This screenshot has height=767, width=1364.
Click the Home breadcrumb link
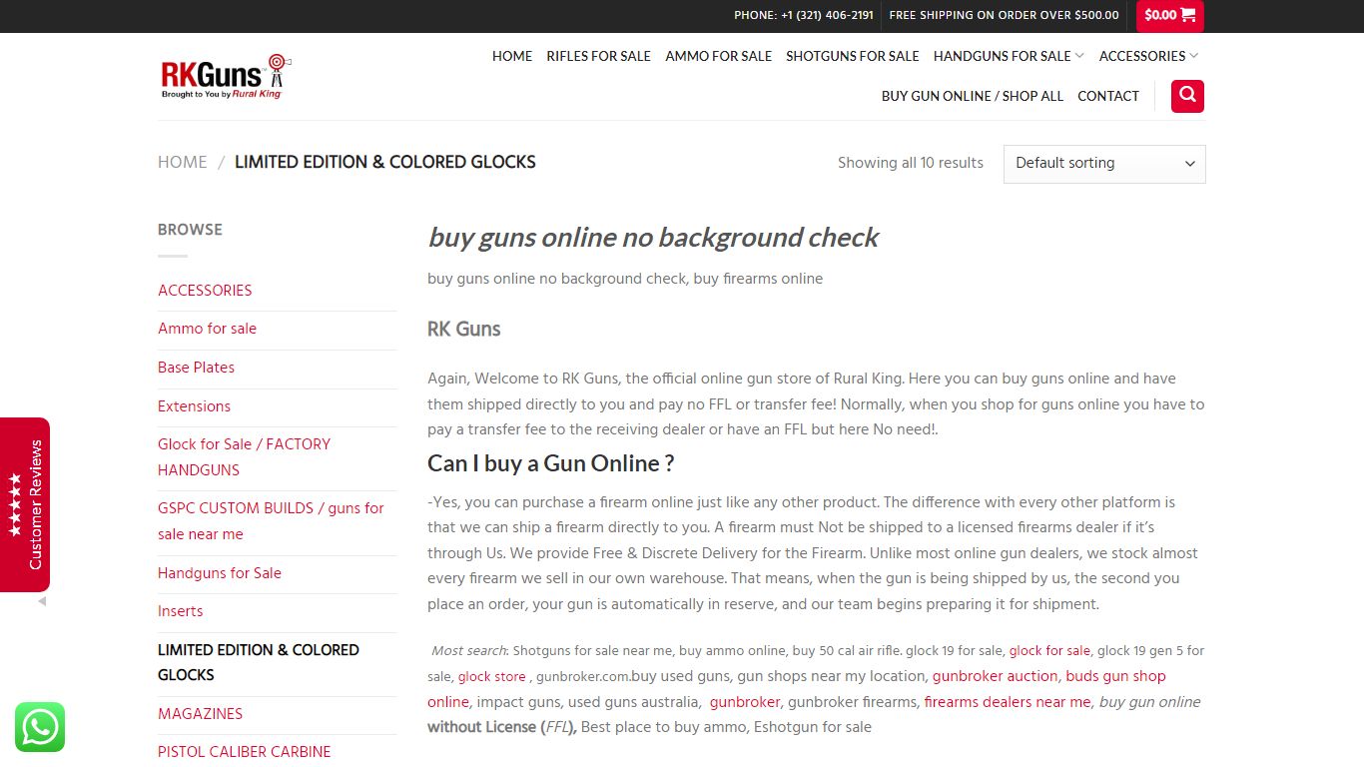coord(183,162)
